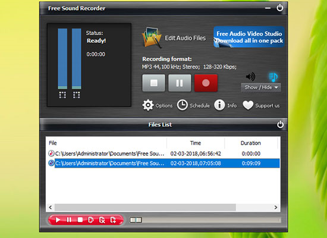
Task: Click the horizontal scrollbar thumb in files list
Action: pyautogui.click(x=145, y=207)
